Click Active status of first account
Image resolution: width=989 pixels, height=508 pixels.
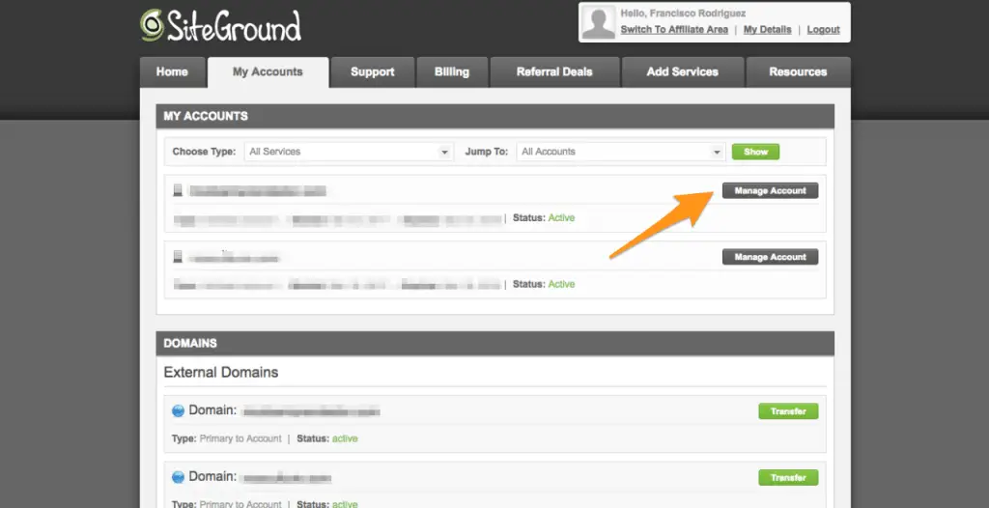pos(561,217)
